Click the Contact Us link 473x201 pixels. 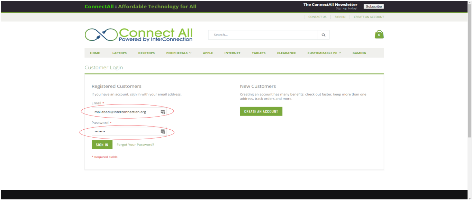317,17
